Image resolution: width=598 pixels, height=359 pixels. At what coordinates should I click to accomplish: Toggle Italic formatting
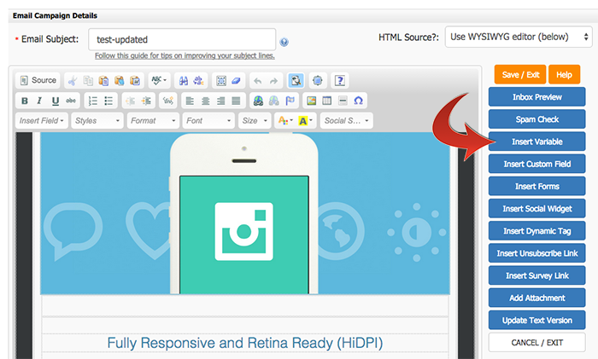[x=39, y=101]
